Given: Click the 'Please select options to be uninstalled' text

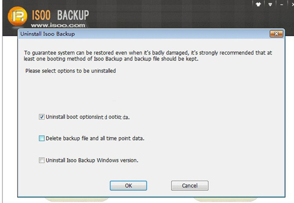Looking at the screenshot, I should tap(70, 71).
